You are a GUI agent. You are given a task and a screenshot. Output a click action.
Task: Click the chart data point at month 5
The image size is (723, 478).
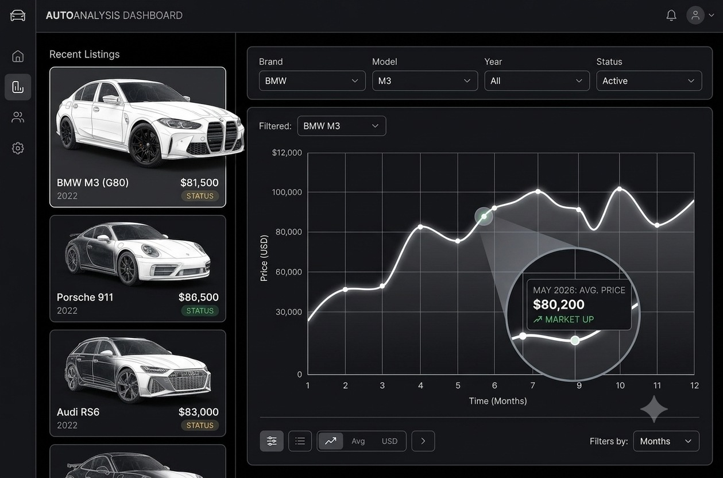coord(458,241)
